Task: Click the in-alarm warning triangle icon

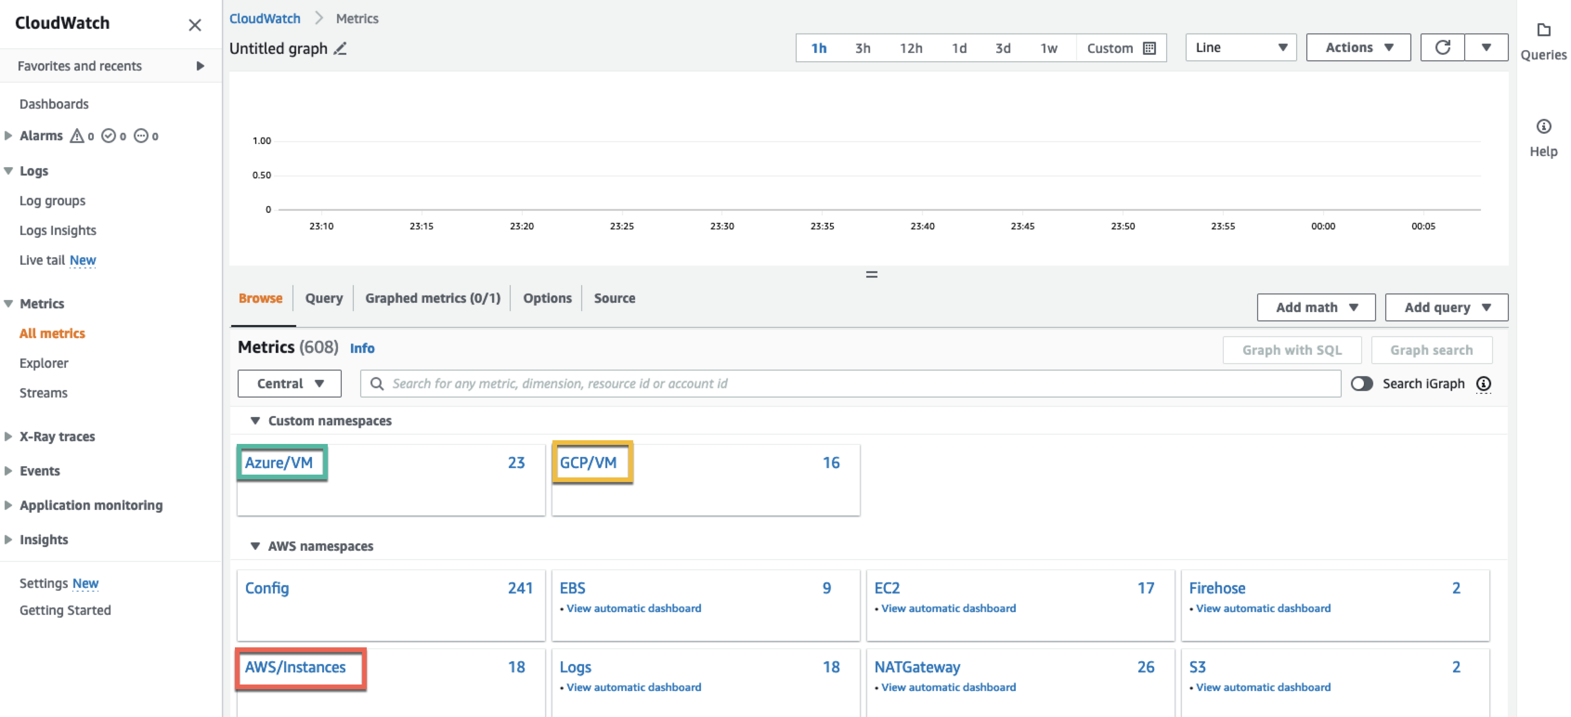Action: coord(78,136)
